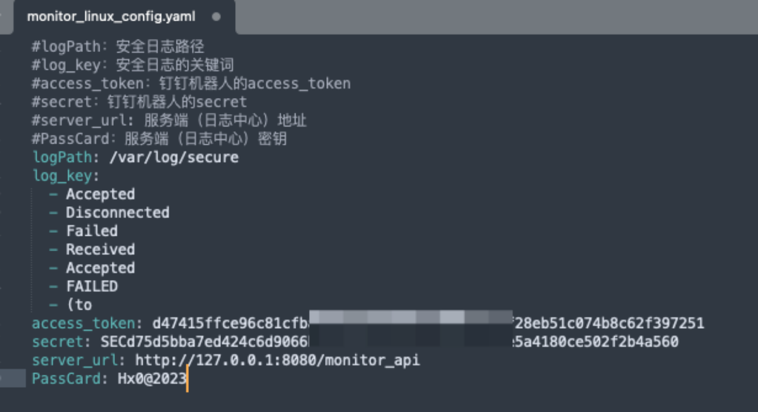This screenshot has height=412, width=758.
Task: Click the #access_token comment line
Action: [x=191, y=83]
